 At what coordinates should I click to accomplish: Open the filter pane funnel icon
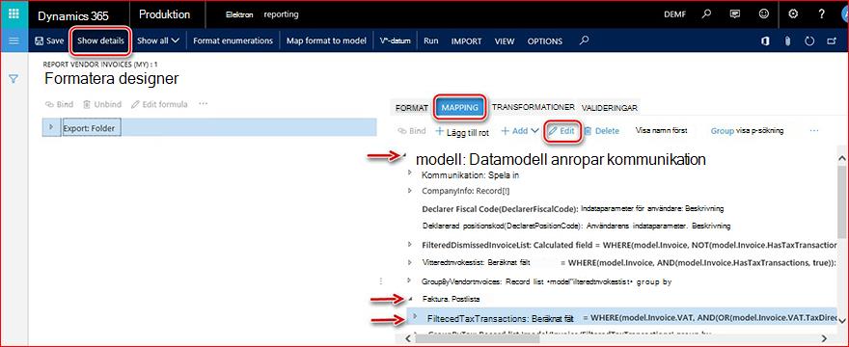point(14,79)
